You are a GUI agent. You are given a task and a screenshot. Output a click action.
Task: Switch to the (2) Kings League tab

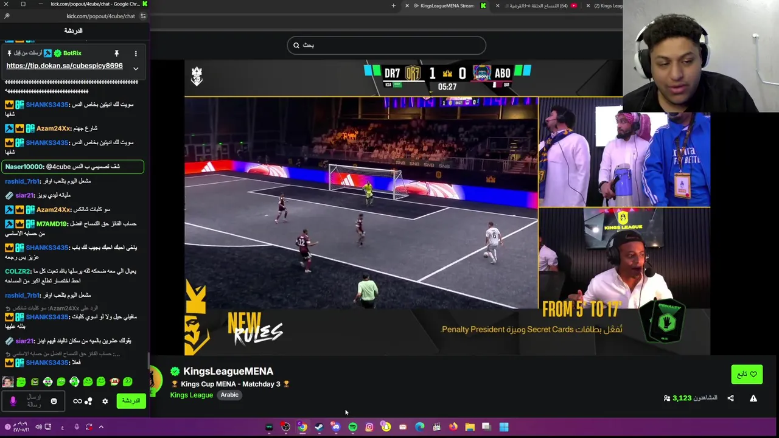pos(604,6)
